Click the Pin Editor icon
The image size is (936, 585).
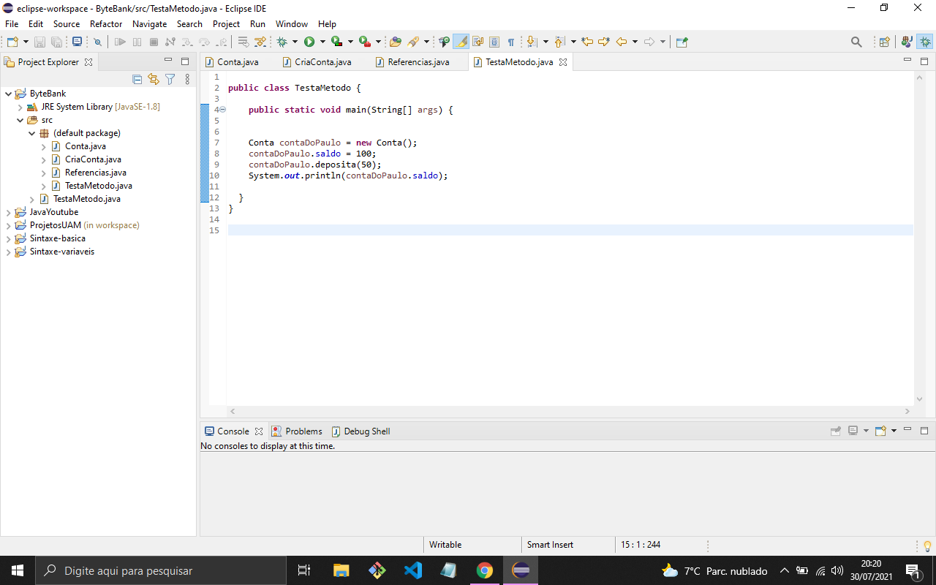point(682,42)
